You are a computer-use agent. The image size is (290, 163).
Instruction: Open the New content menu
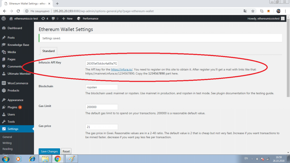67,18
